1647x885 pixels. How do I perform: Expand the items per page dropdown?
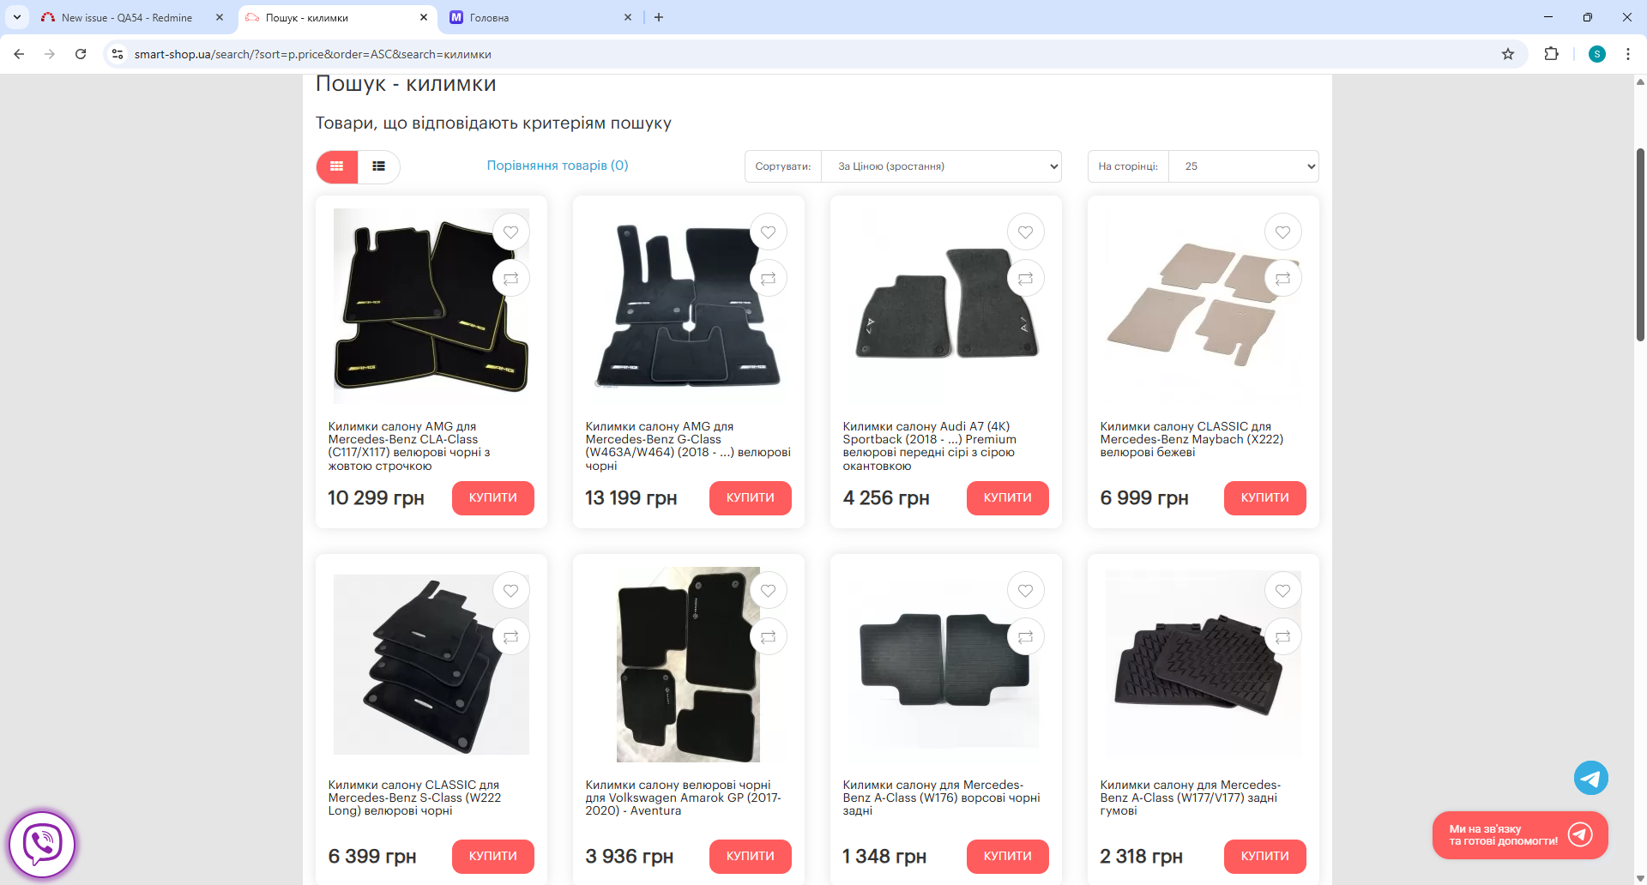click(1243, 166)
